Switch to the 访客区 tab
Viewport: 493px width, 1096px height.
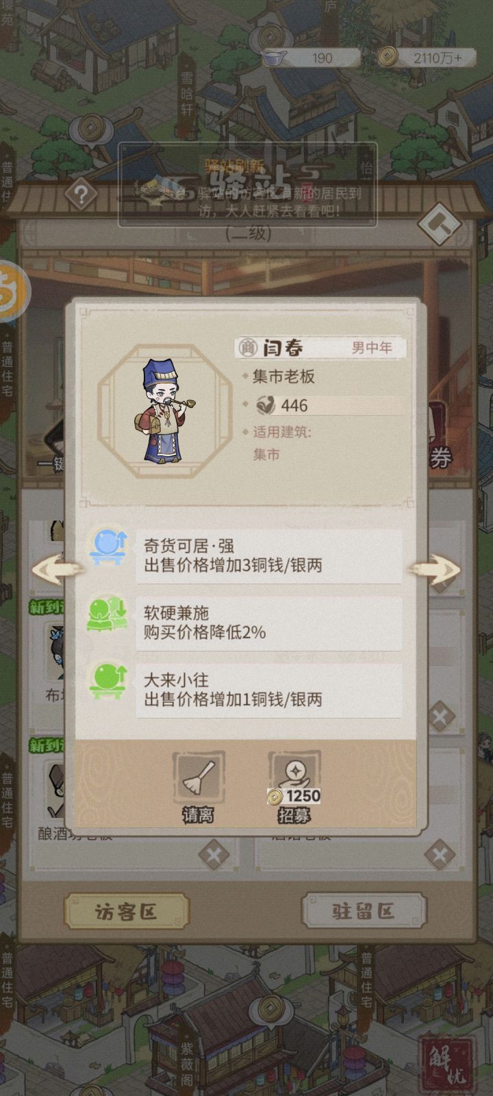pyautogui.click(x=127, y=912)
